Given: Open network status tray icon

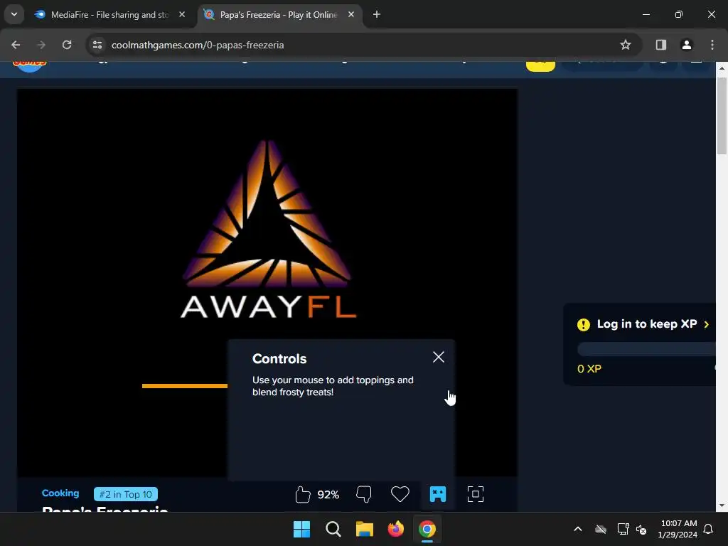Looking at the screenshot, I should 623,529.
